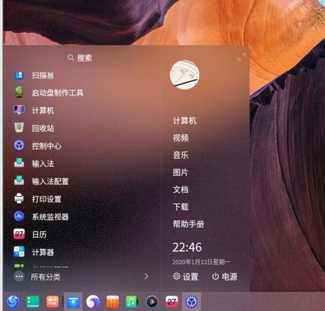Open the 日历 calendar icon in list

tap(19, 234)
